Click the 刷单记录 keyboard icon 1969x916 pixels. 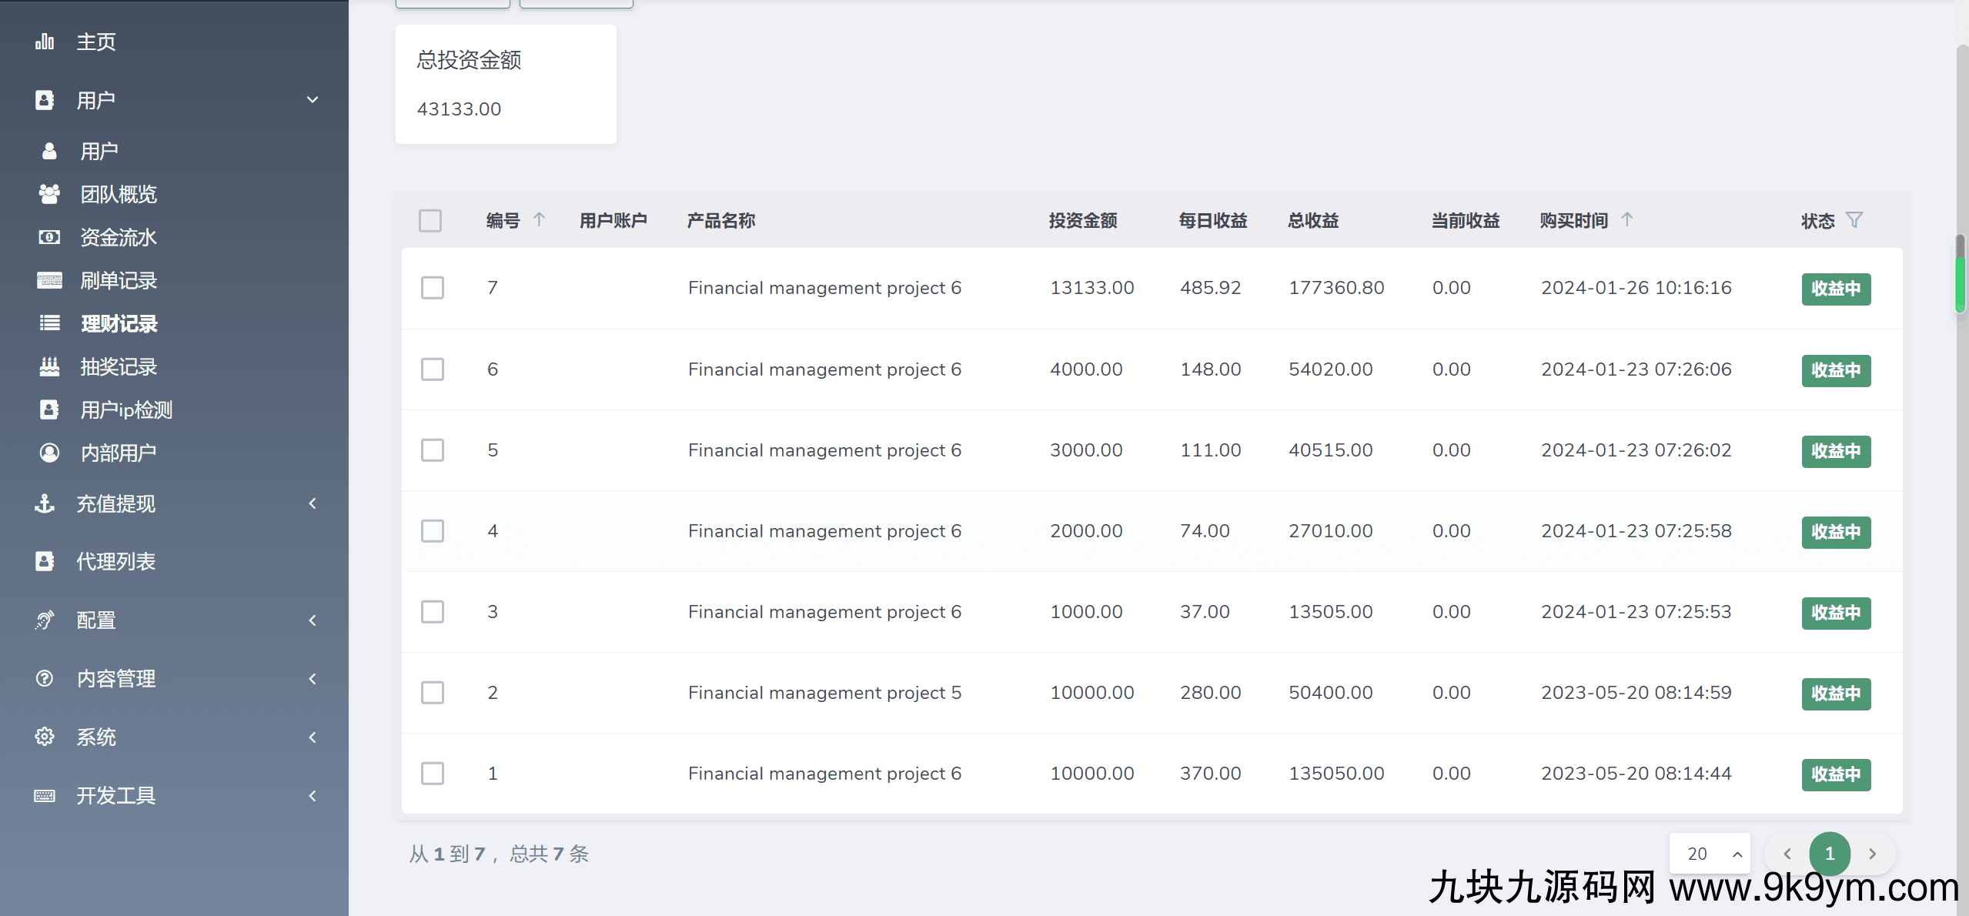pos(49,280)
